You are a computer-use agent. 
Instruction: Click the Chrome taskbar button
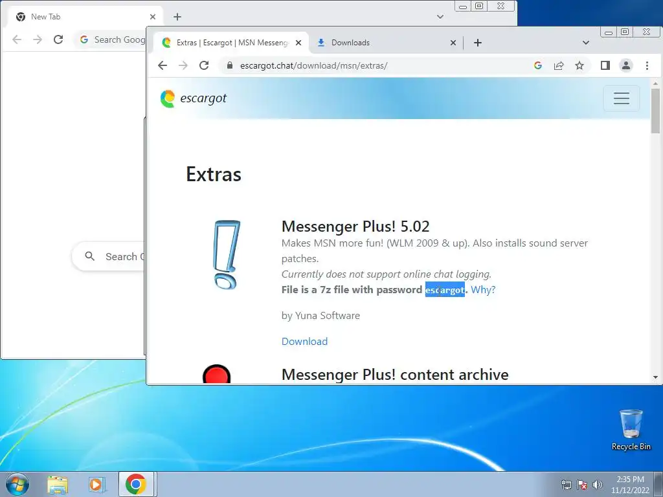(136, 484)
